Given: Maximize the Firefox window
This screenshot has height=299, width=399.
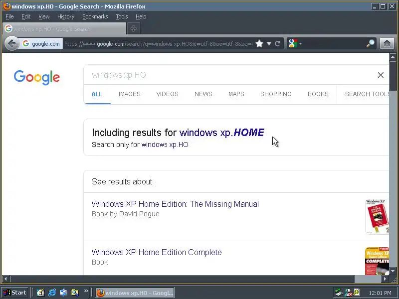Looking at the screenshot, I should click(383, 6).
